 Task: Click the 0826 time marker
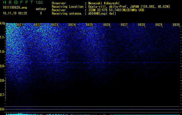pos(107,25)
